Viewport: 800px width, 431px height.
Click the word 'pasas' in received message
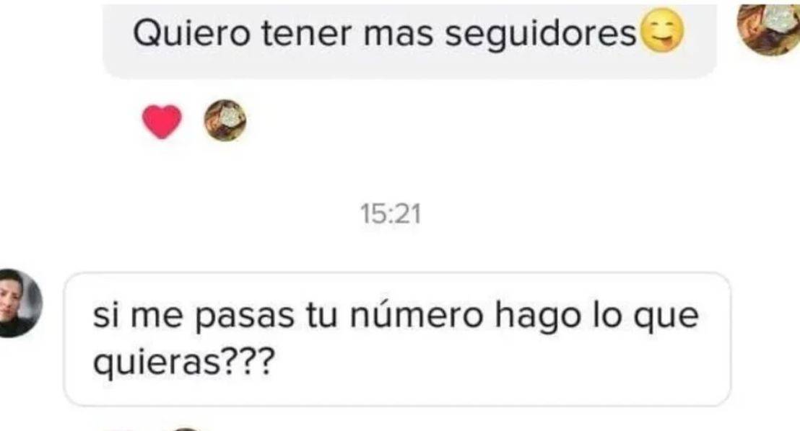[244, 317]
